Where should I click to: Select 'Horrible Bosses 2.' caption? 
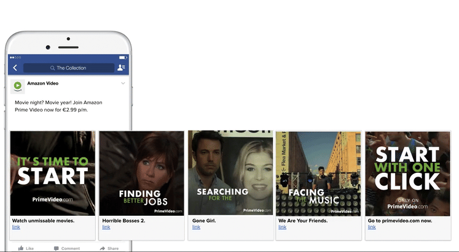[124, 221]
